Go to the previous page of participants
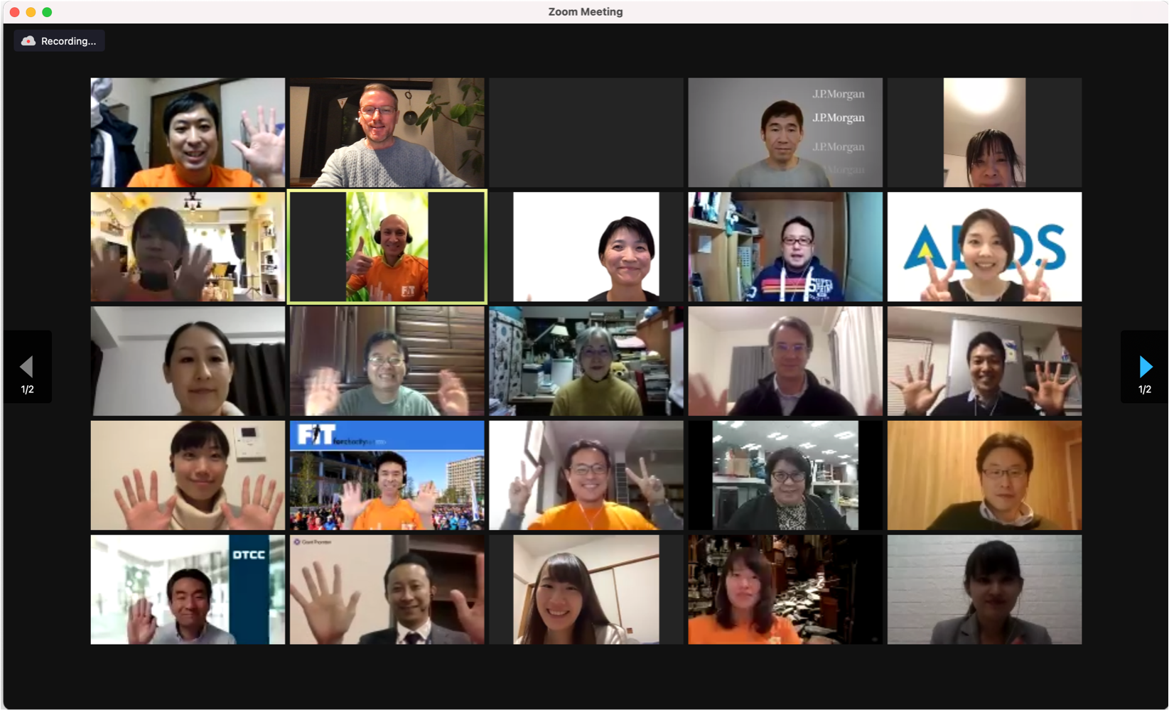1169x710 pixels. point(27,367)
